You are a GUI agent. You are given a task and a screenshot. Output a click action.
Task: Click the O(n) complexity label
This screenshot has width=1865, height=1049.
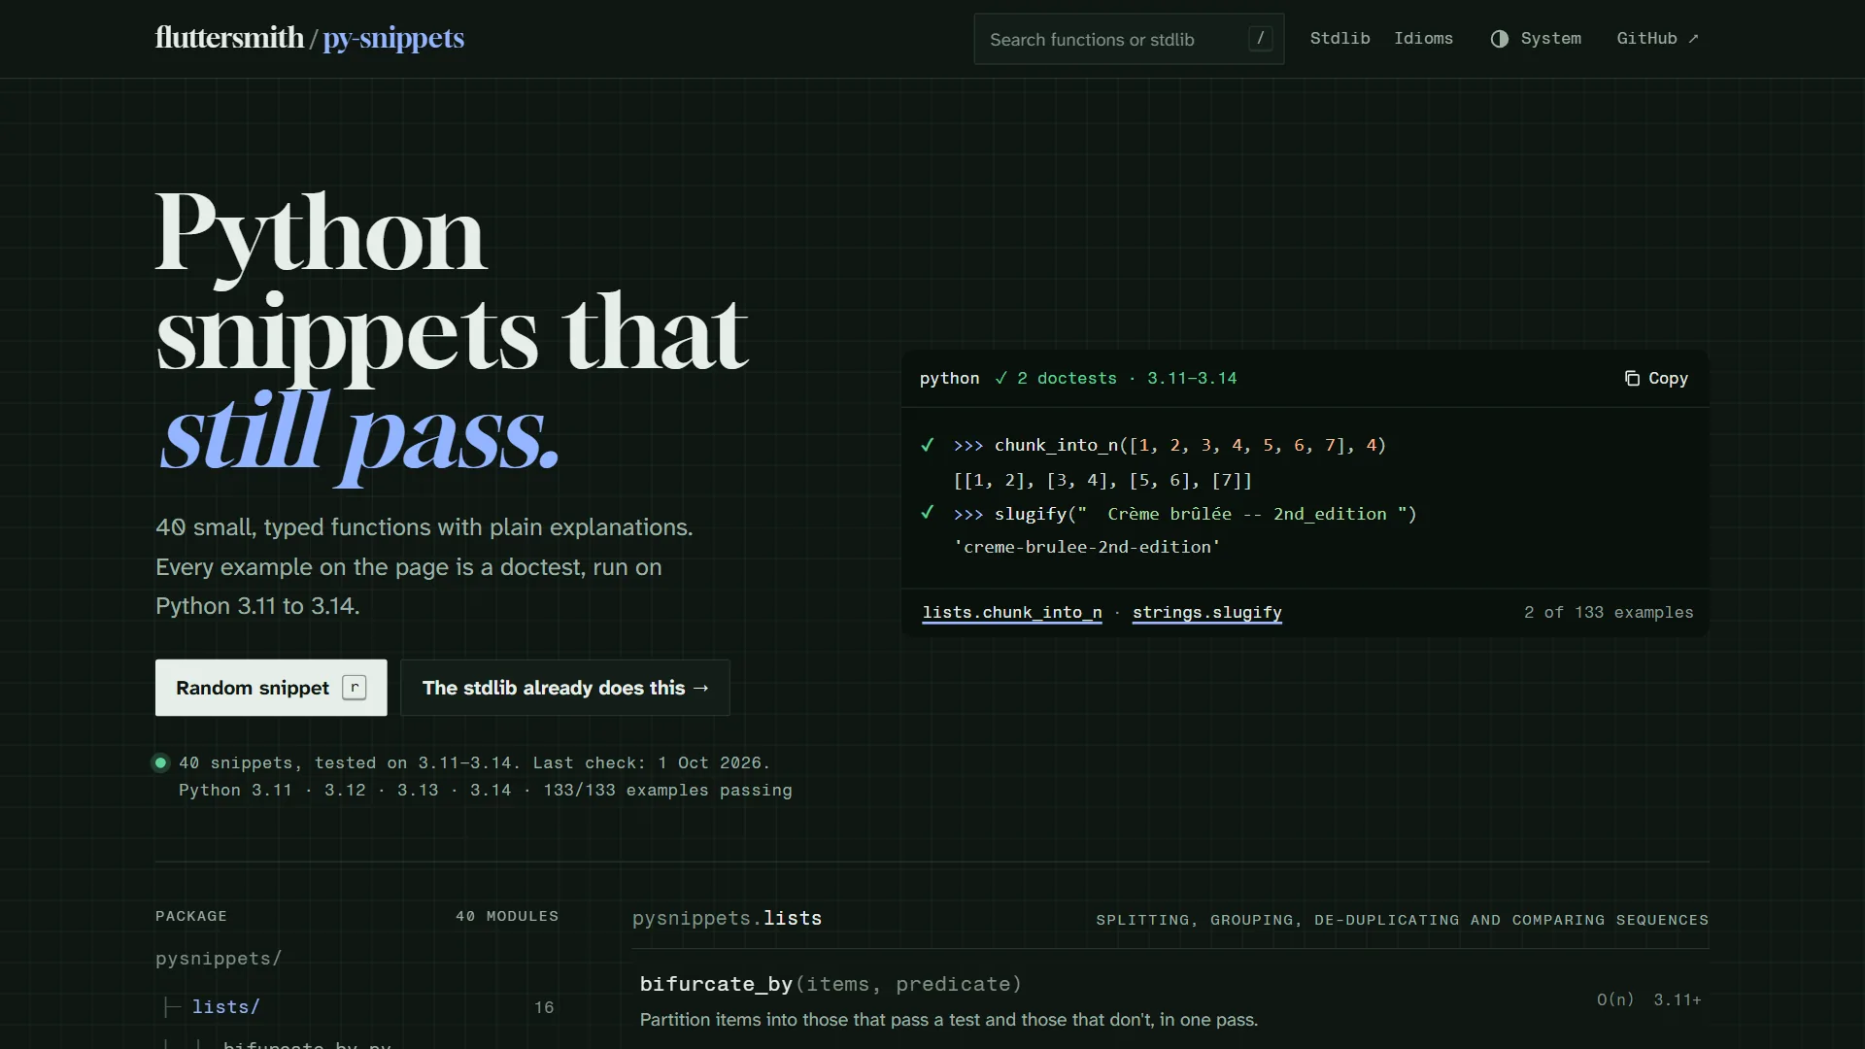point(1615,999)
